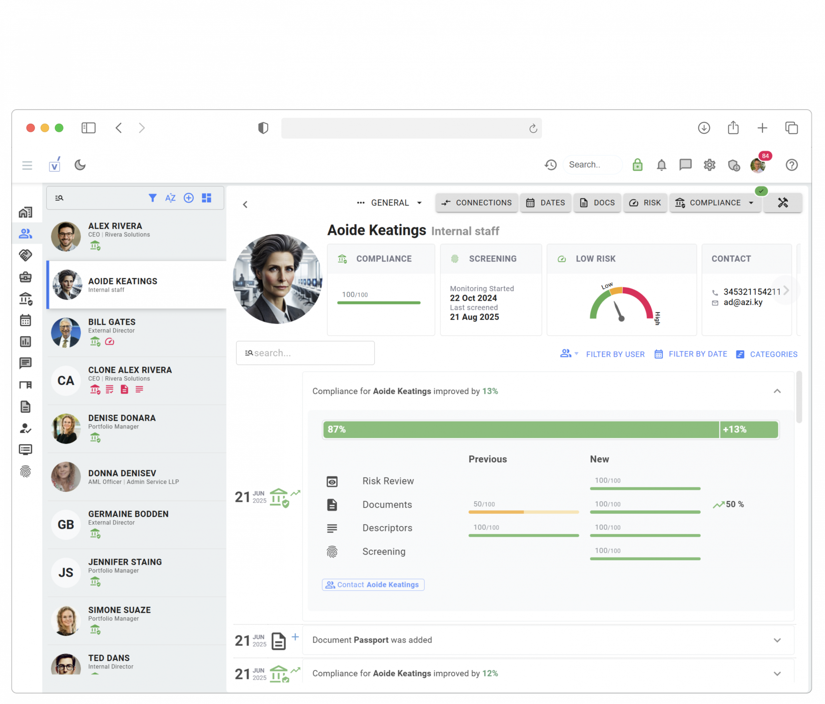Click the A-Z sort icon
The width and height of the screenshot is (825, 704).
coord(170,198)
